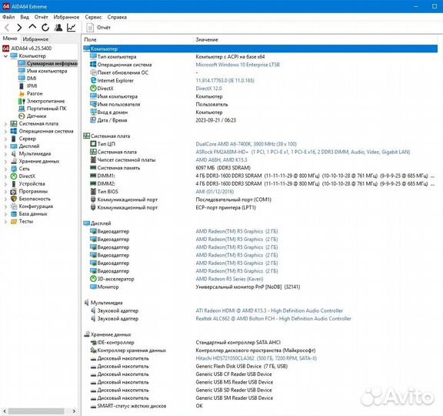
Task: Open the ASRock FM2A68M-HD+ motherboard link
Action: (x=302, y=152)
